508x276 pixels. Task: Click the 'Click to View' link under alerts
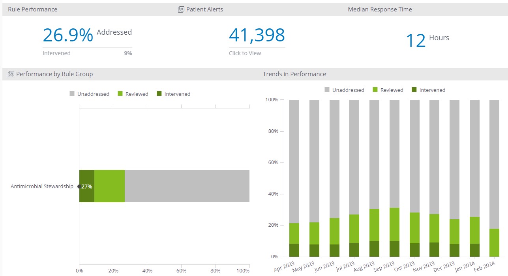245,53
